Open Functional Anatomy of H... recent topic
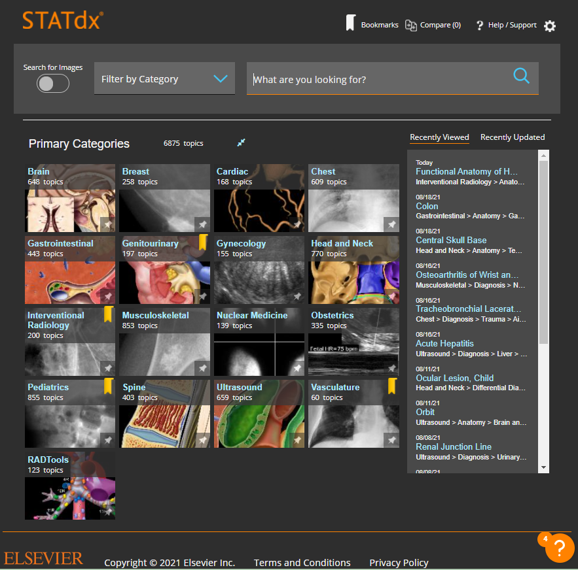This screenshot has height=570, width=578. 467,172
